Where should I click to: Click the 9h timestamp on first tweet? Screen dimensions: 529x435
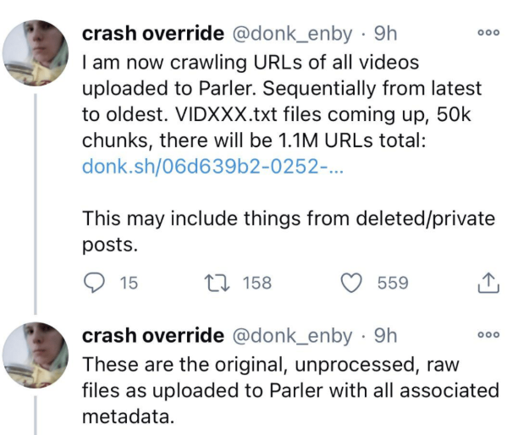click(x=385, y=34)
